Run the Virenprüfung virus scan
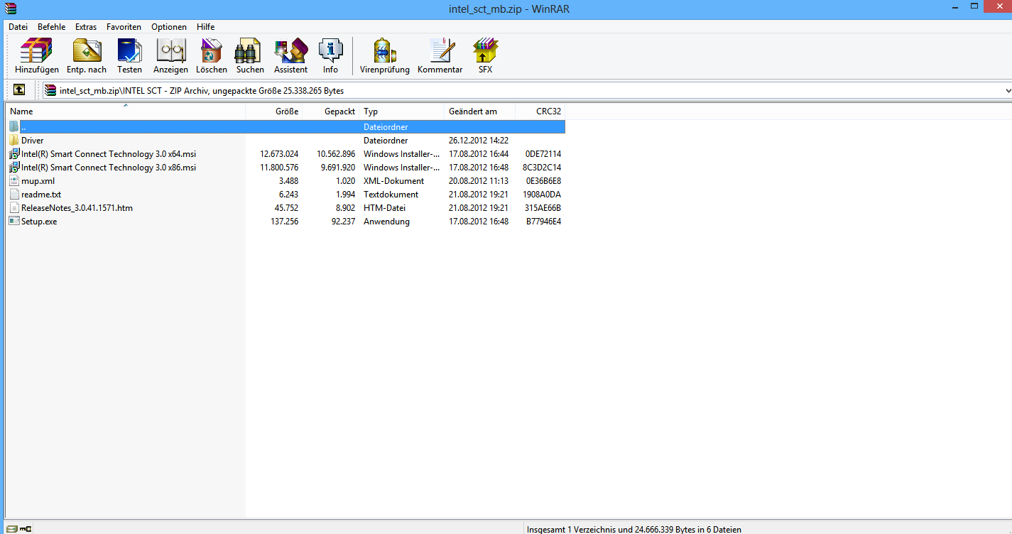This screenshot has width=1012, height=534. [x=385, y=55]
